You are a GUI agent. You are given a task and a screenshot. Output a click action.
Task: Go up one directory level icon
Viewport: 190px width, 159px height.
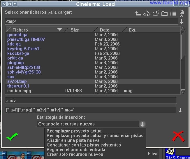pos(138,13)
